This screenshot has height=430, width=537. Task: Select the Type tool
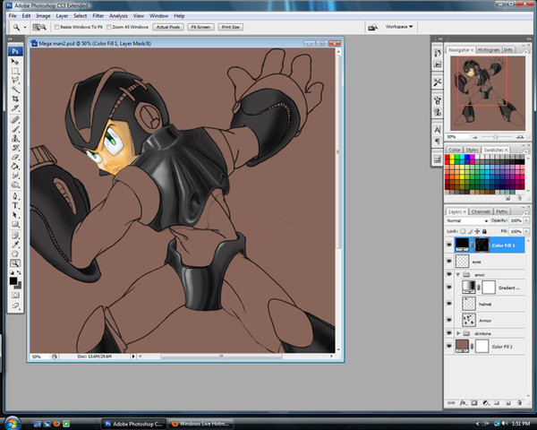(x=15, y=205)
